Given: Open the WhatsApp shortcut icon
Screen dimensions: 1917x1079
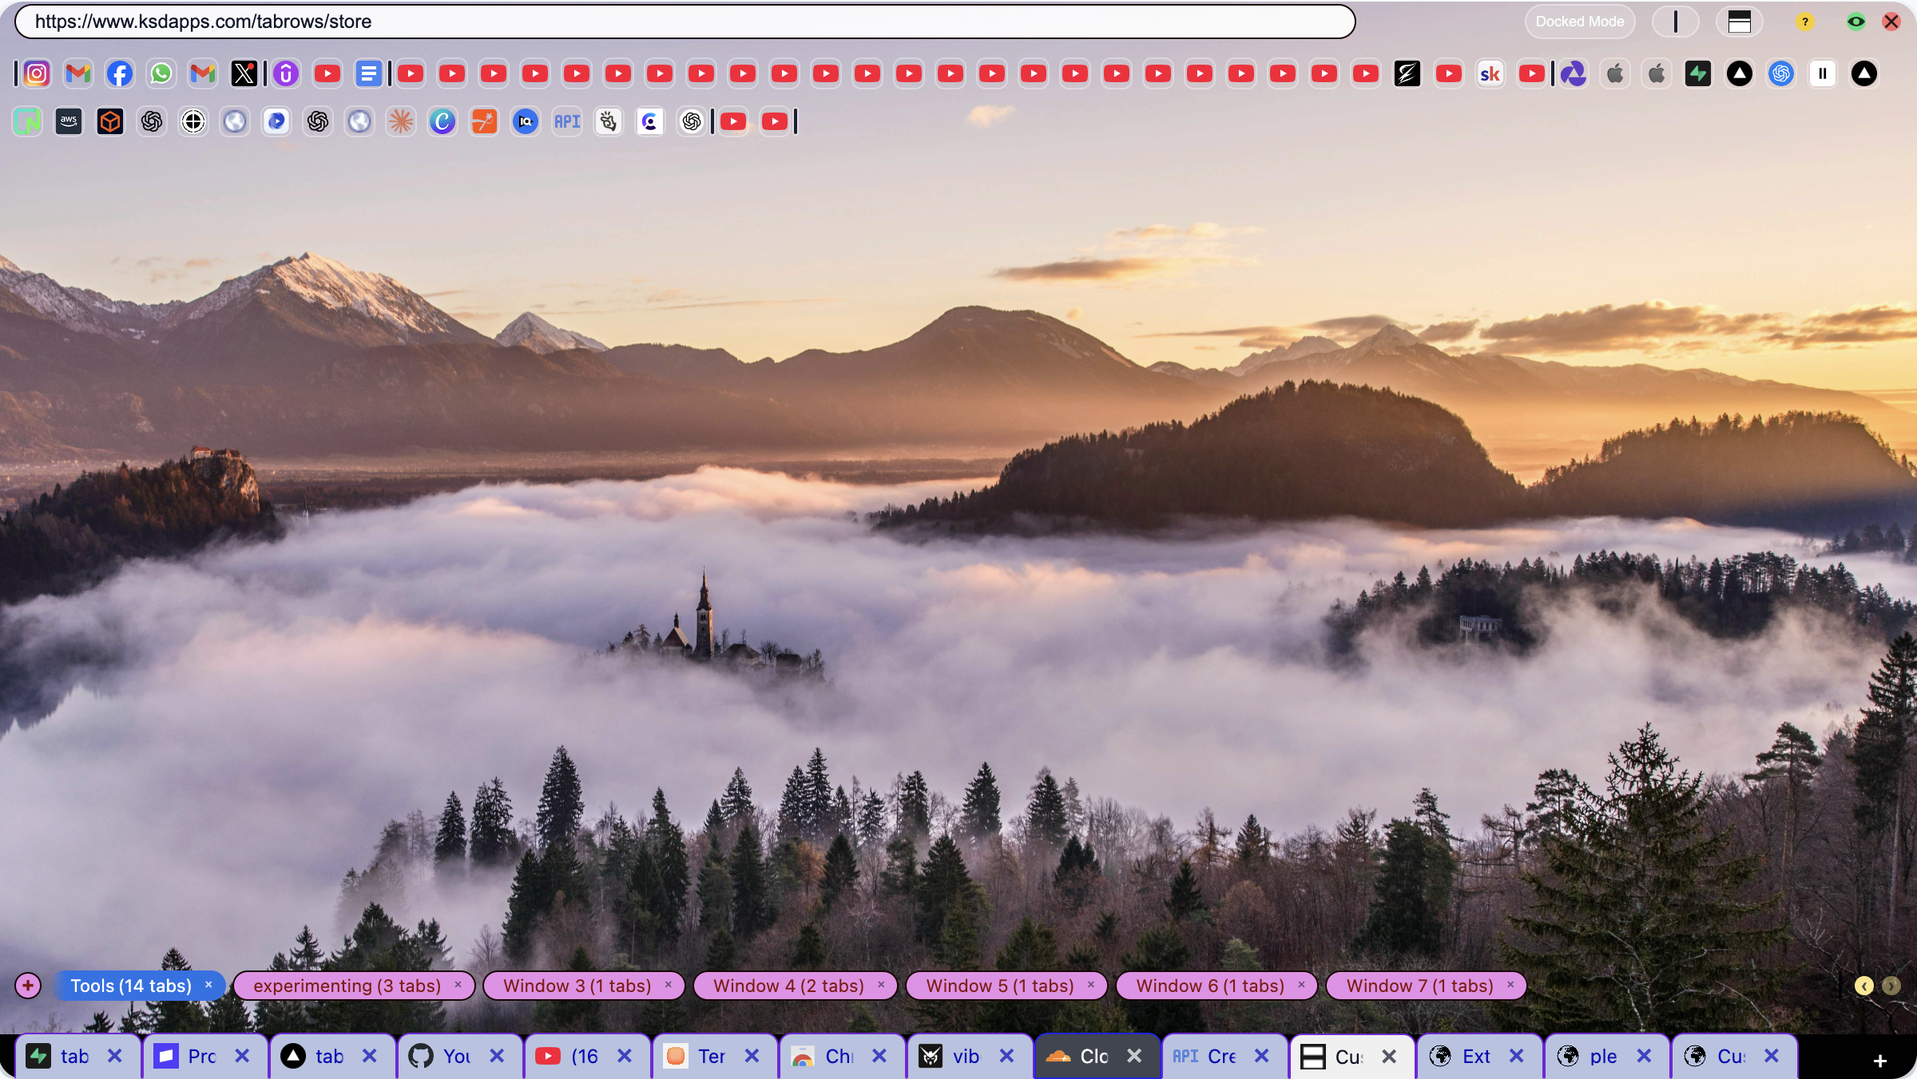Looking at the screenshot, I should [x=161, y=74].
